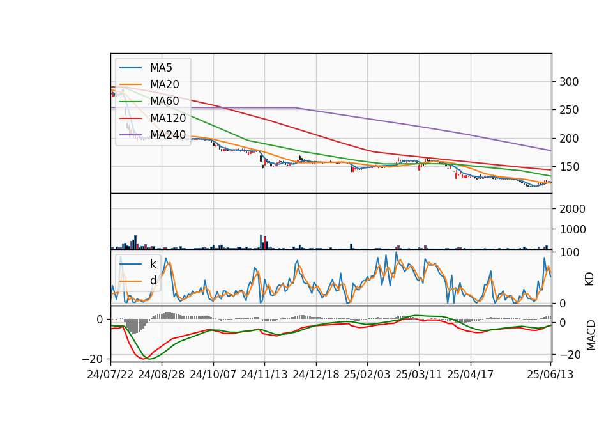
Task: Click the blue MA5 legend line swatch
Action: [130, 68]
